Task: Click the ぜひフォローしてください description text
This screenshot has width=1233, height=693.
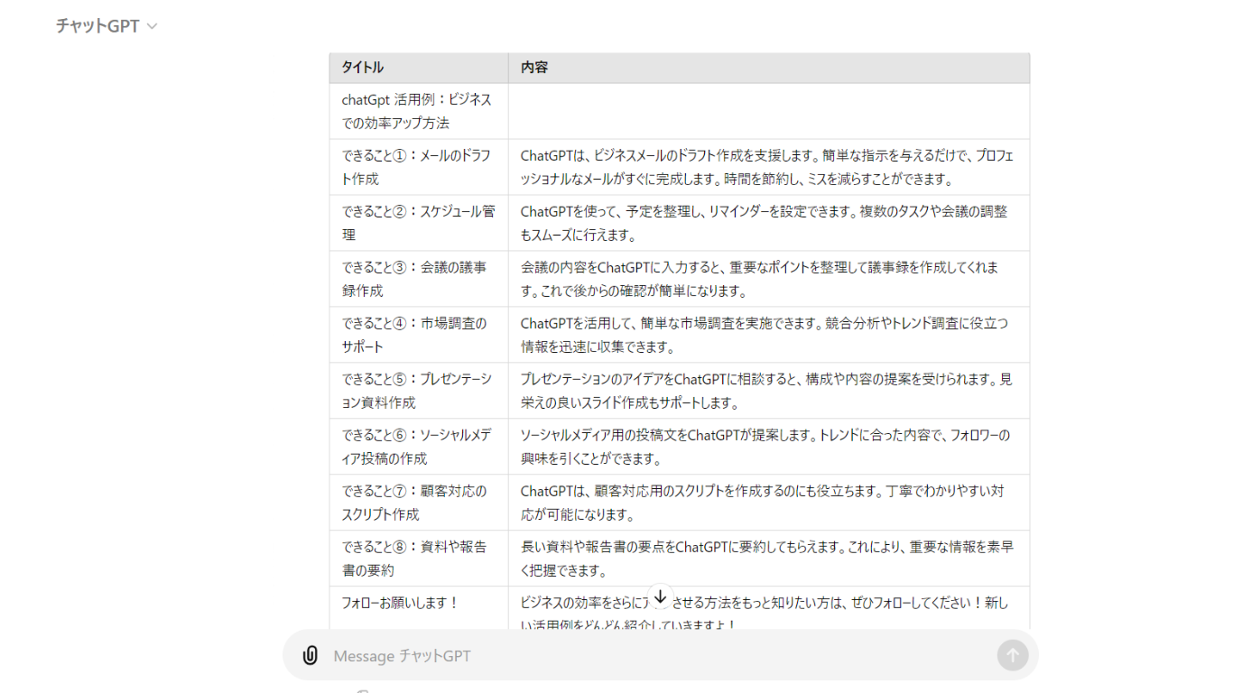Action: point(765,614)
